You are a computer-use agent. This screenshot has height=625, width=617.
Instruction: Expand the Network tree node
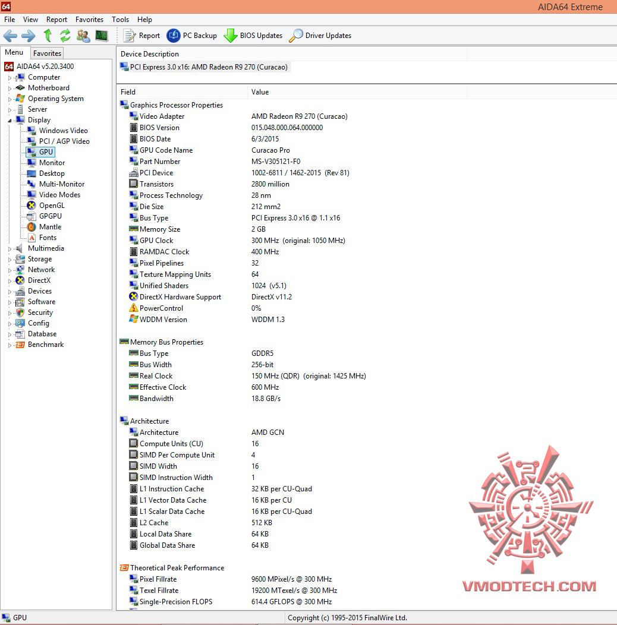point(10,270)
